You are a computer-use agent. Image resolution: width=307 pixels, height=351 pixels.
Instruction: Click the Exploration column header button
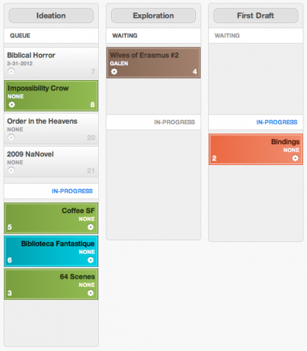(153, 15)
